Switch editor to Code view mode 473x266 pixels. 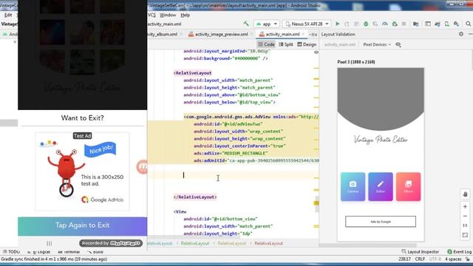coord(266,44)
